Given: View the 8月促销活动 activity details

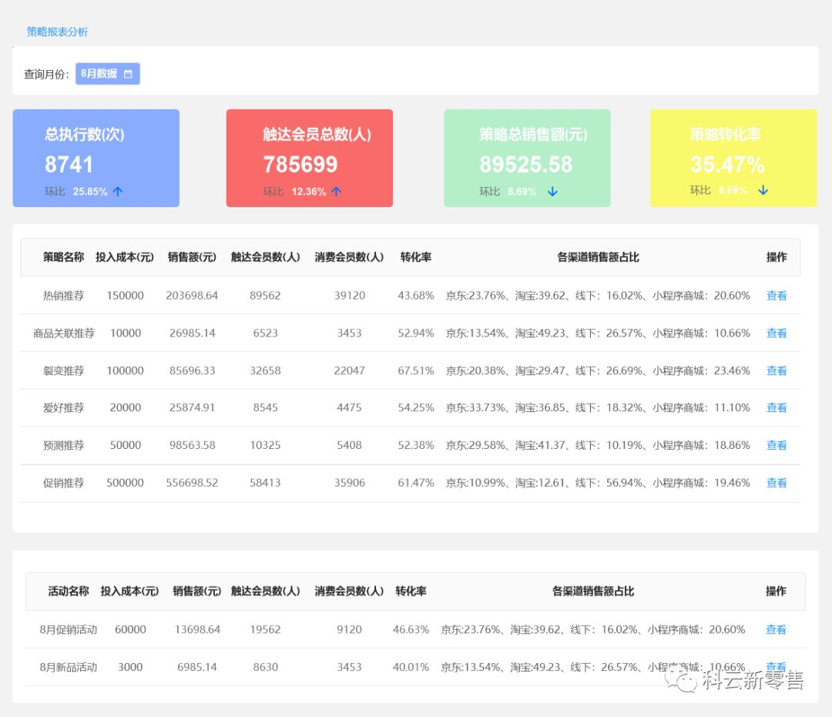Looking at the screenshot, I should coord(775,630).
